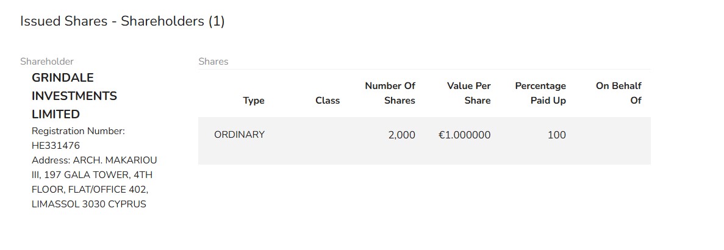
Task: Open GRINDALE INVESTMENTS LIMITED shareholder name
Action: [x=74, y=96]
